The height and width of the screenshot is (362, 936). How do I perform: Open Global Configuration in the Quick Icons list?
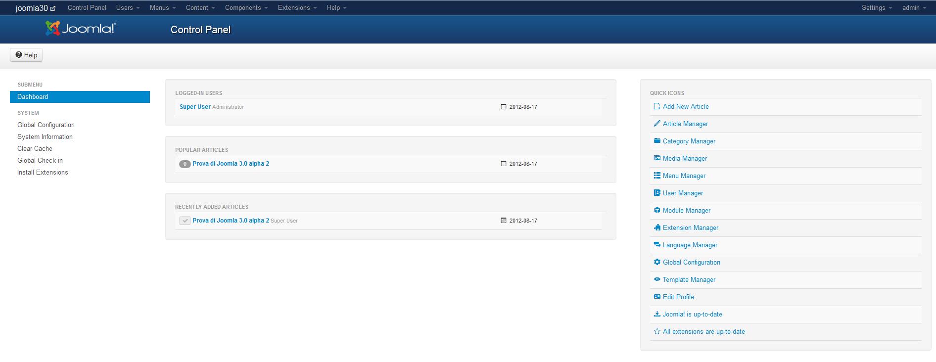point(692,262)
